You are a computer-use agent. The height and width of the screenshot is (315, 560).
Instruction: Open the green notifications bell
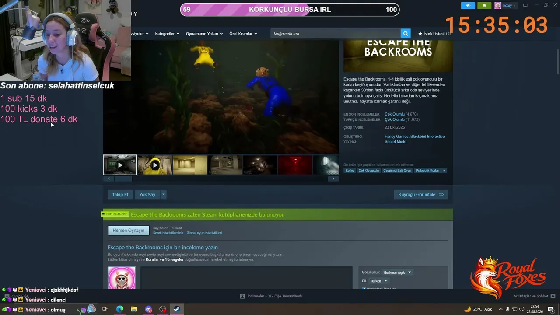pyautogui.click(x=484, y=6)
